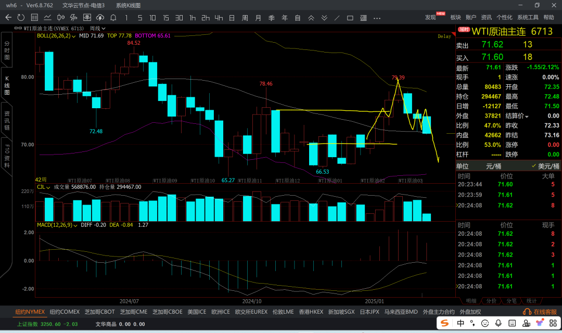Click the back arrow toolbar icon
Screen dimensions: 562x333
(9, 18)
